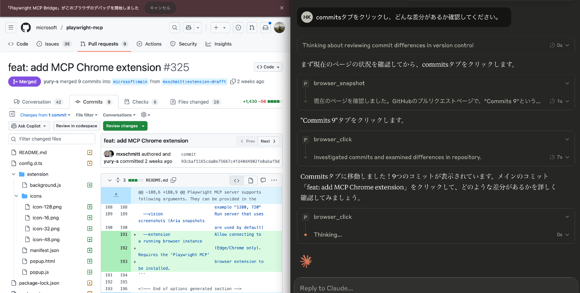This screenshot has width=580, height=293.
Task: Open the diff settings gear dropdown
Action: pos(145,115)
